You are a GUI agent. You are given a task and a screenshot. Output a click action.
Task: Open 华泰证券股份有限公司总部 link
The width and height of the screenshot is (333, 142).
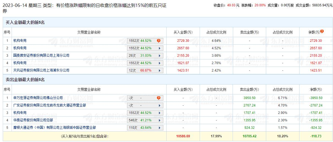pyautogui.click(x=33, y=120)
